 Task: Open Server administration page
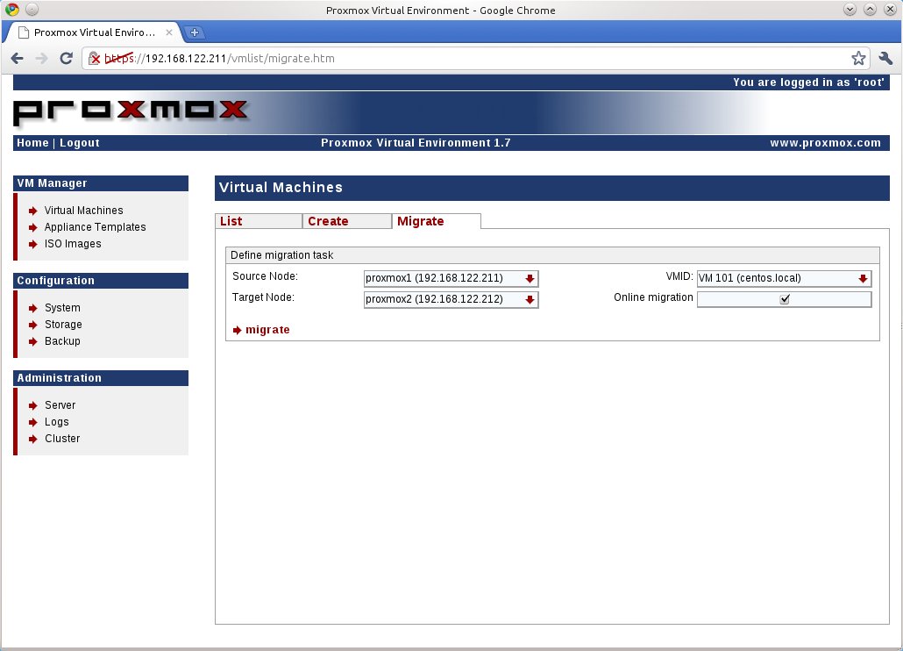click(x=60, y=405)
